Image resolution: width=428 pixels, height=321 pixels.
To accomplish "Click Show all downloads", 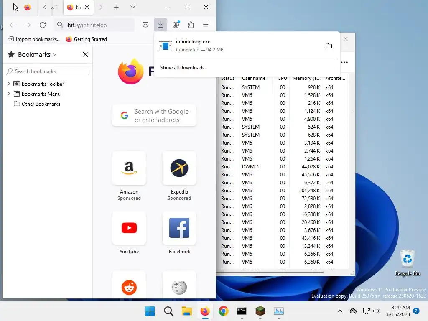I will click(182, 68).
